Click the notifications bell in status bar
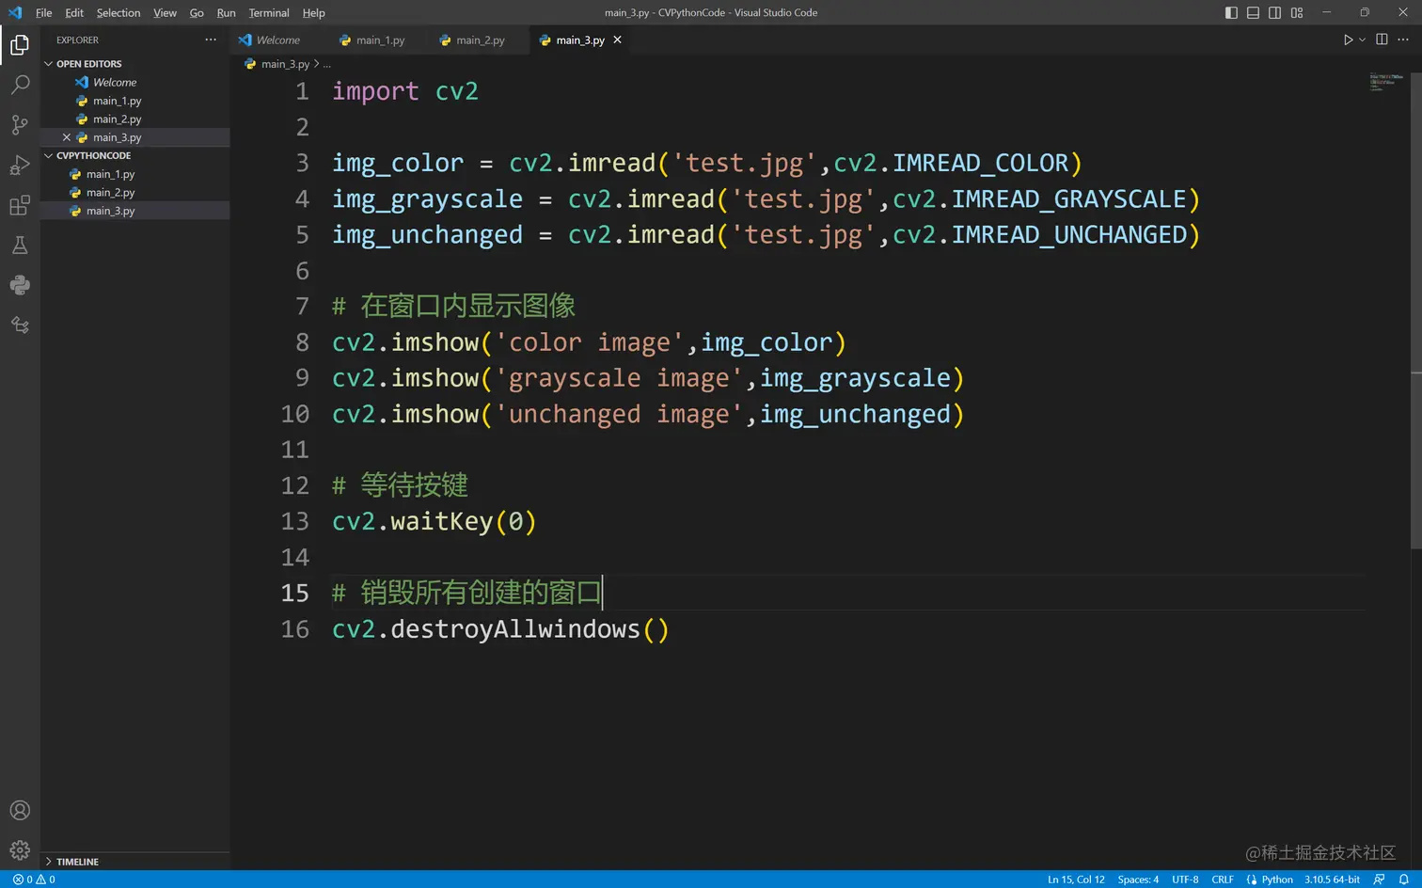 coord(1403,880)
